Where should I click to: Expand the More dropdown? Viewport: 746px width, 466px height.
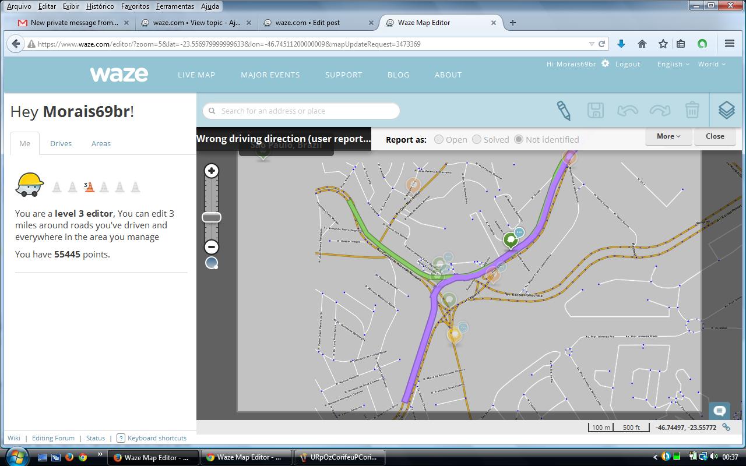click(668, 136)
